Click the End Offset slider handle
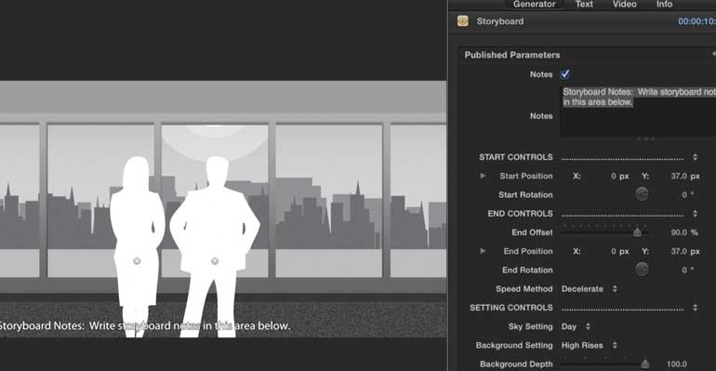Screen dimensions: 716x371 pos(637,232)
